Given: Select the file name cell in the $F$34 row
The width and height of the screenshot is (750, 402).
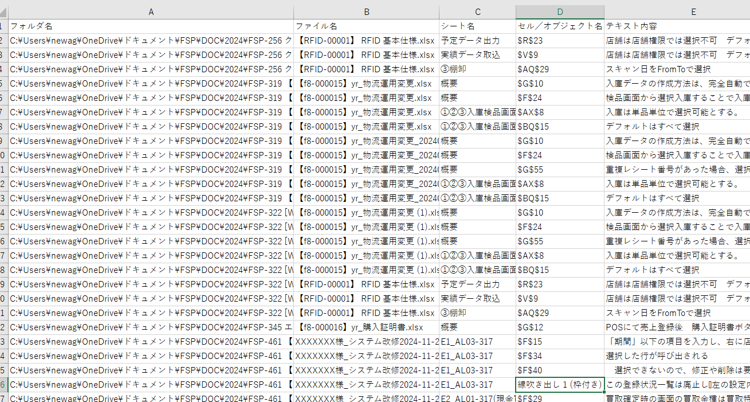Looking at the screenshot, I should tap(367, 356).
